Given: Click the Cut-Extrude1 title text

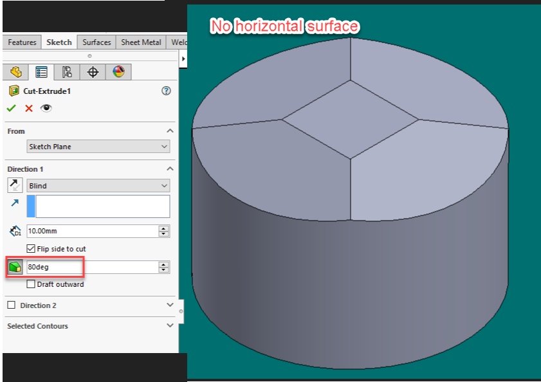Looking at the screenshot, I should click(47, 91).
